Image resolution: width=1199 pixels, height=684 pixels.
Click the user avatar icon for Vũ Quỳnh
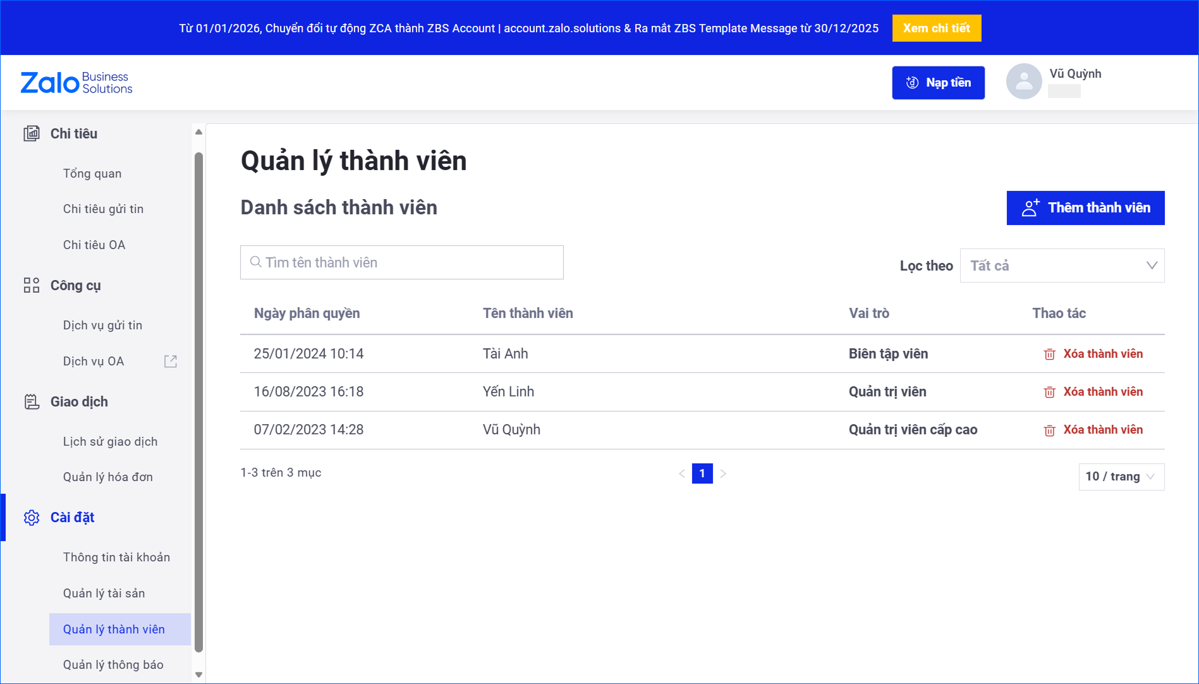coord(1023,82)
